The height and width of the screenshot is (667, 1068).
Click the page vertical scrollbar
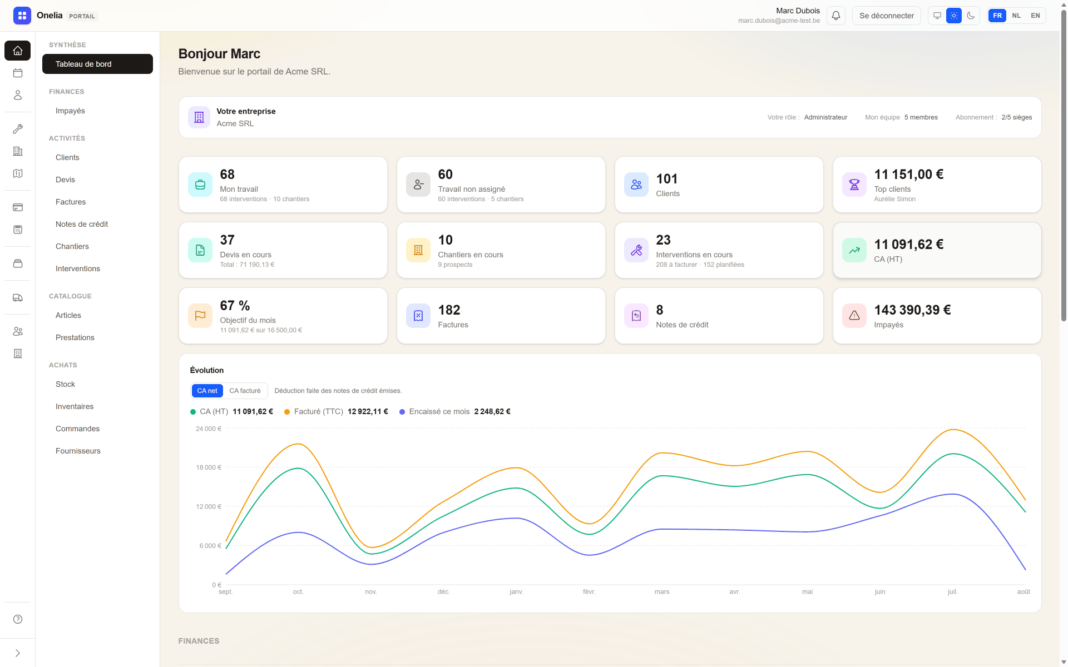[1064, 167]
